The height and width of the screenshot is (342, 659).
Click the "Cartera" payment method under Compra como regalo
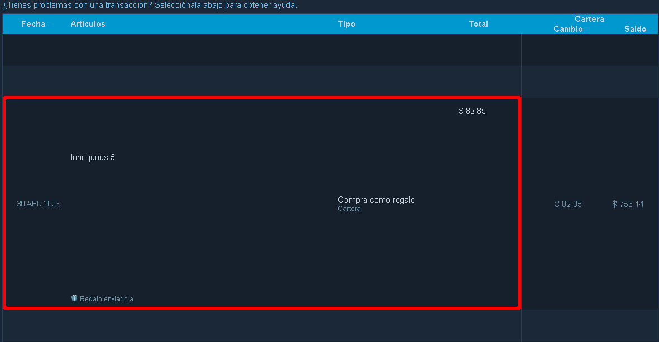tap(349, 209)
